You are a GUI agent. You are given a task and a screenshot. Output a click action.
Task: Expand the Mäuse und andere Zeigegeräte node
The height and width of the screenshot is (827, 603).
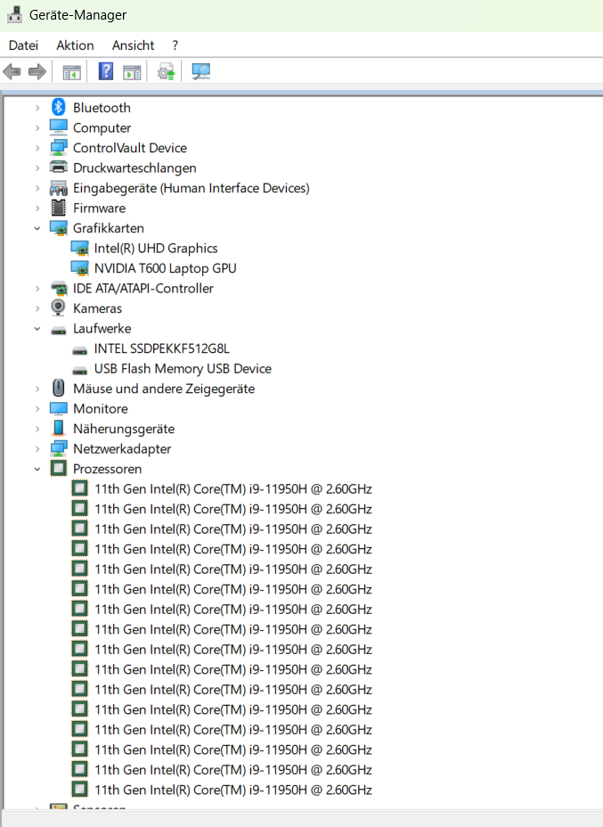[x=37, y=389]
